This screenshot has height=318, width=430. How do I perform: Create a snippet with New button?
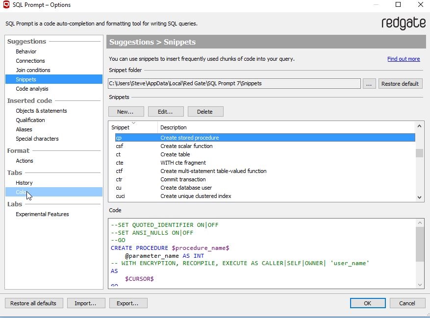click(126, 112)
